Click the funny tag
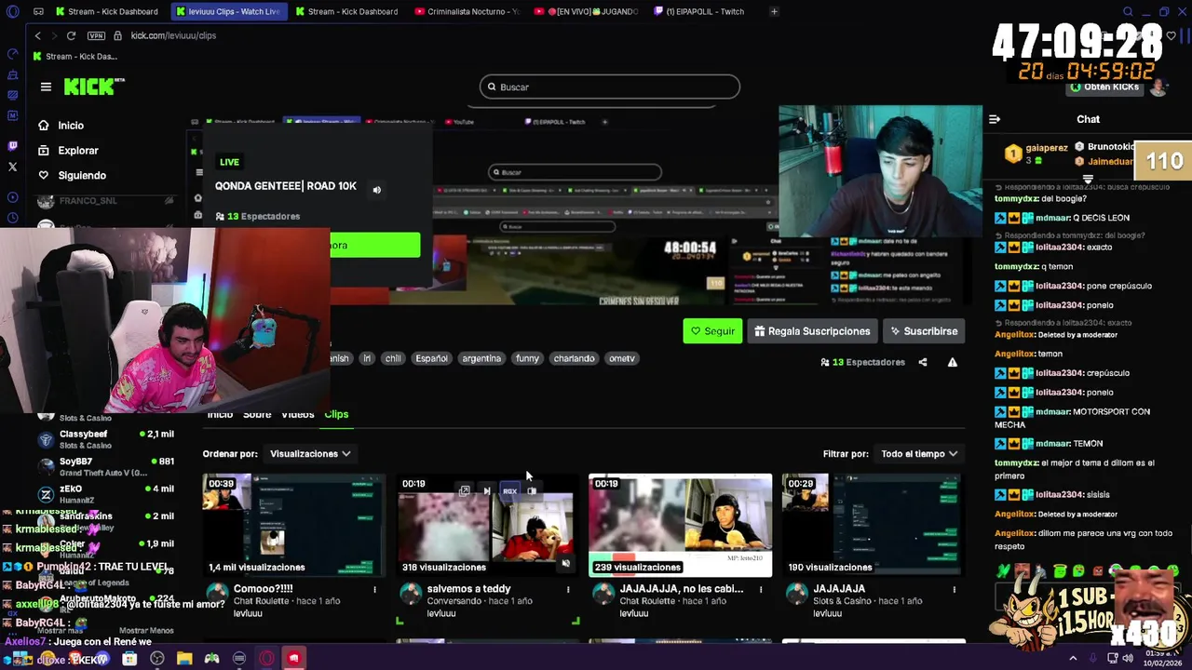This screenshot has height=670, width=1192. pos(527,358)
